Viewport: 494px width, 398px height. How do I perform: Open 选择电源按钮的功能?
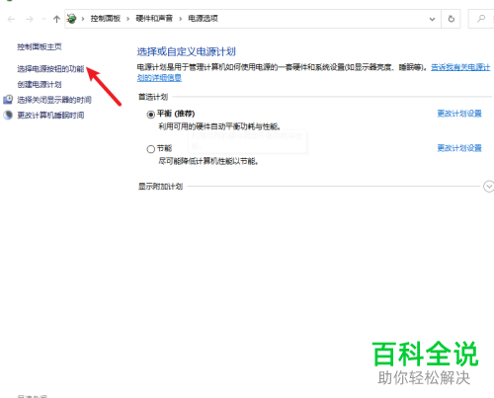tap(50, 69)
